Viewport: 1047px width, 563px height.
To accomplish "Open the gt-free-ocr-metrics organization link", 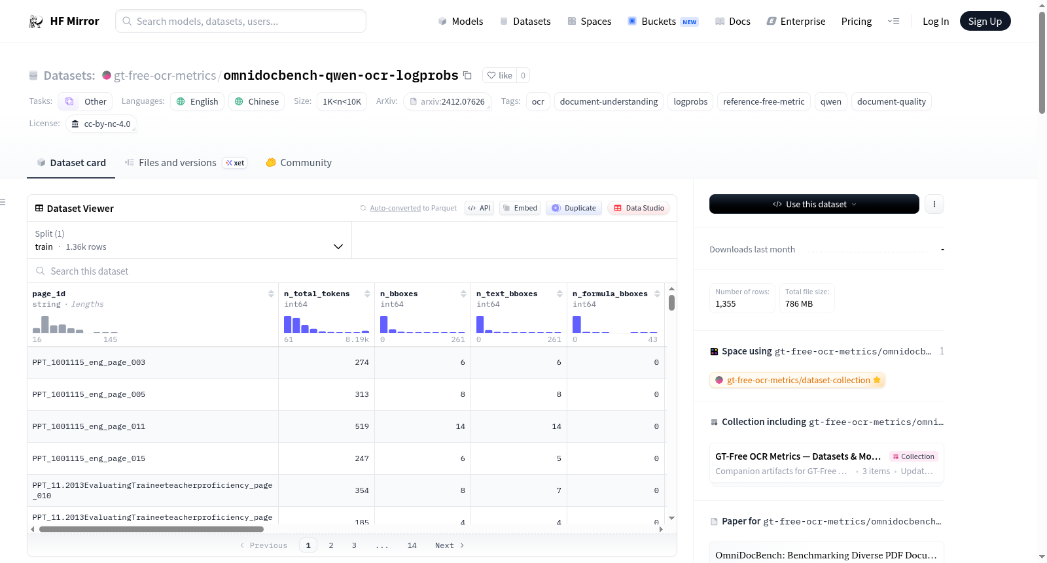I will coord(165,75).
